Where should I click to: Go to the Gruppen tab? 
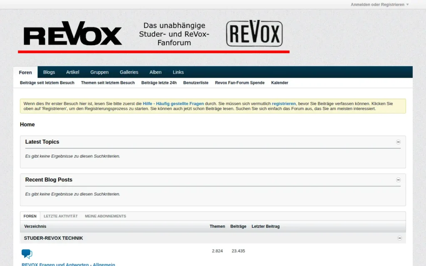99,72
